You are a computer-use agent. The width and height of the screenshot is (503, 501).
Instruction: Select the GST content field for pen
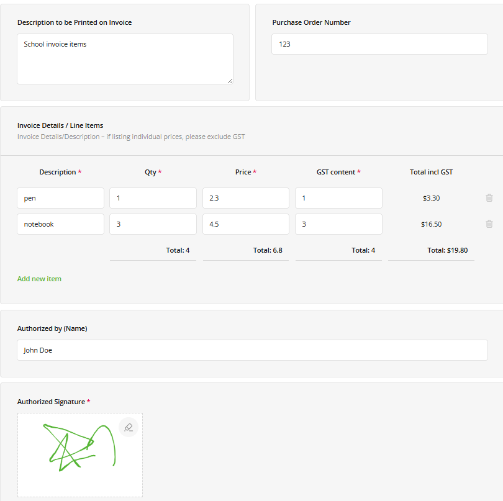click(x=338, y=197)
